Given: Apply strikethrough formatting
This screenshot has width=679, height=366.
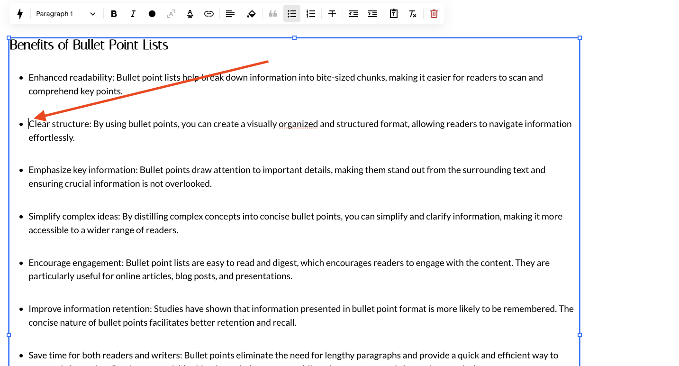Looking at the screenshot, I should pos(332,14).
